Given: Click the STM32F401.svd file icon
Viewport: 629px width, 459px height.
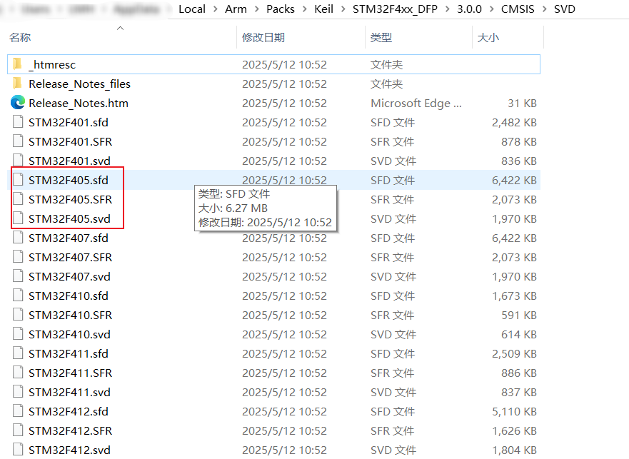Looking at the screenshot, I should tap(18, 161).
